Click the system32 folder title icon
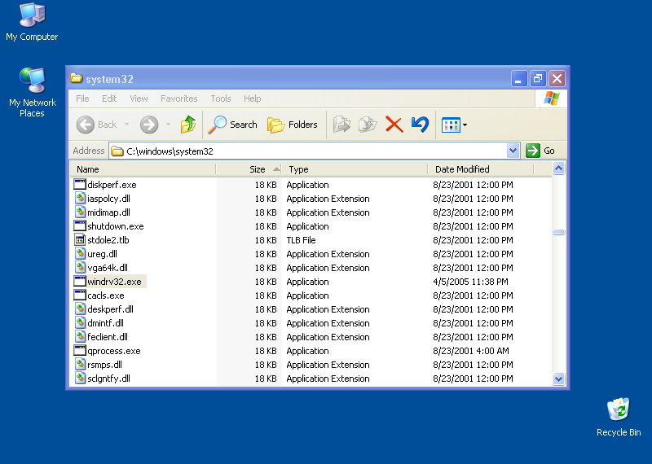This screenshot has height=464, width=652. click(x=76, y=78)
